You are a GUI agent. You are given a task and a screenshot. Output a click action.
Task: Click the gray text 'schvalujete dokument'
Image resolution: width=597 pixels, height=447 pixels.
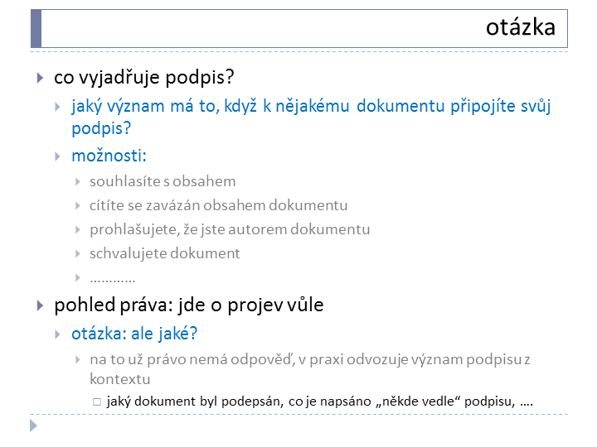pos(165,253)
